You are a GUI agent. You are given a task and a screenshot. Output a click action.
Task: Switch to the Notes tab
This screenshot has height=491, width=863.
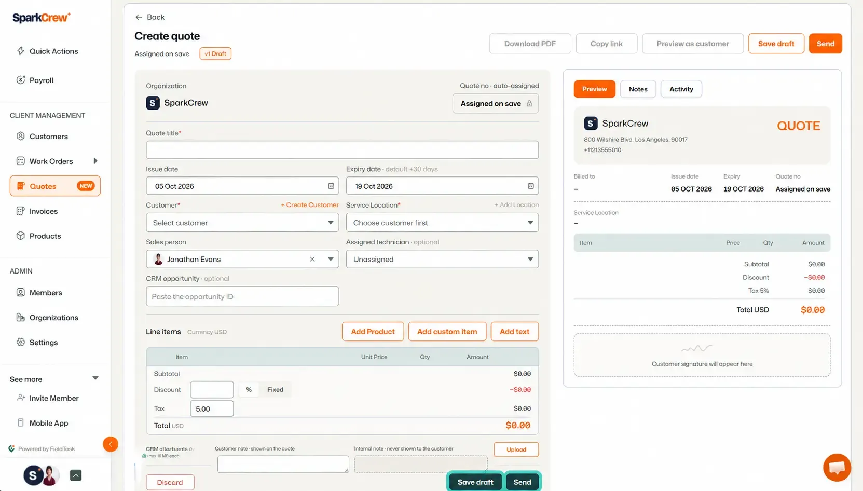point(638,89)
